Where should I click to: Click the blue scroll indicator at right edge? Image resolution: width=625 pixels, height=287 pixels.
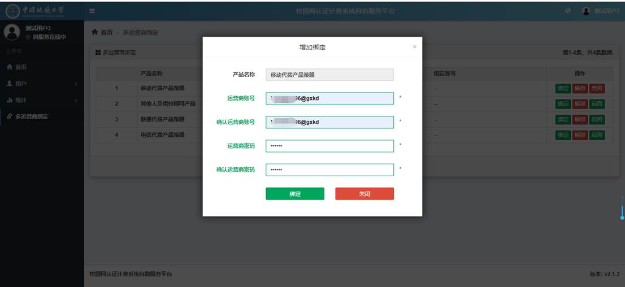click(622, 207)
